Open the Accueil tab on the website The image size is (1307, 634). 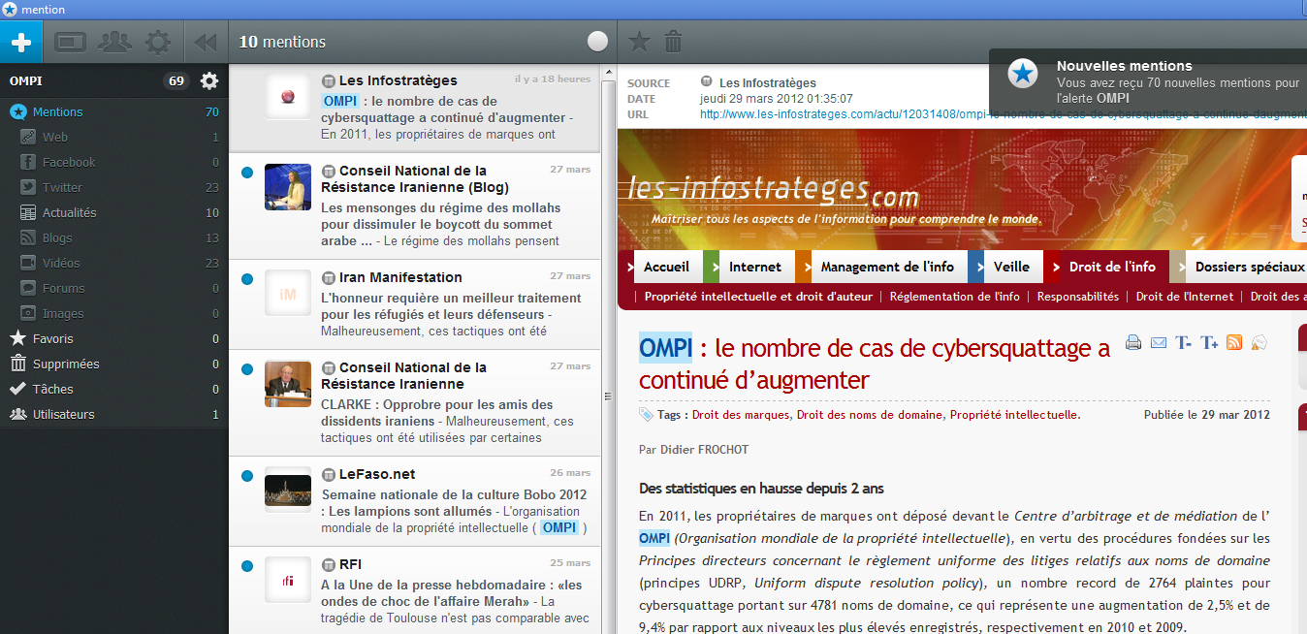tap(667, 267)
